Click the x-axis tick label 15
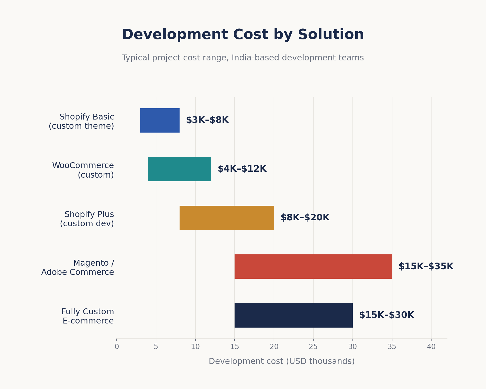Image resolution: width=486 pixels, height=389 pixels. coord(235,347)
